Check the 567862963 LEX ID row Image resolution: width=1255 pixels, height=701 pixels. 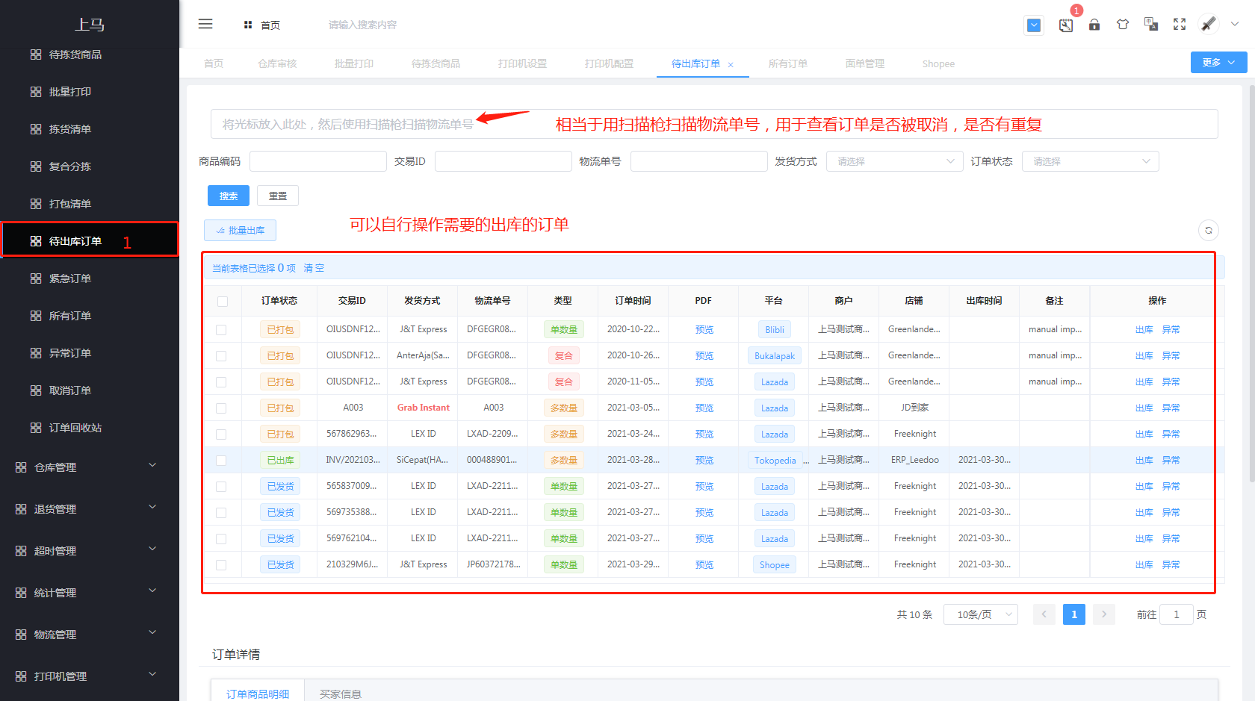(x=221, y=434)
